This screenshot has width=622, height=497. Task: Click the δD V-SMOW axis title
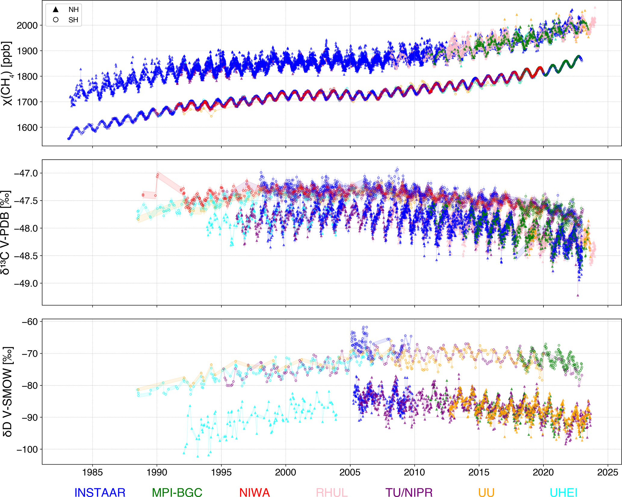click(x=8, y=392)
